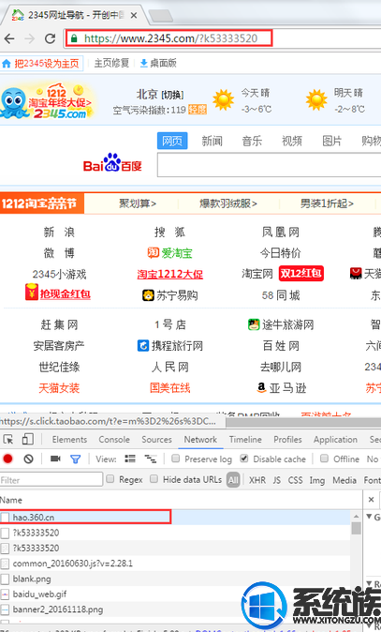Open the 抢现金红包 red packet link
The width and height of the screenshot is (381, 632).
click(58, 293)
